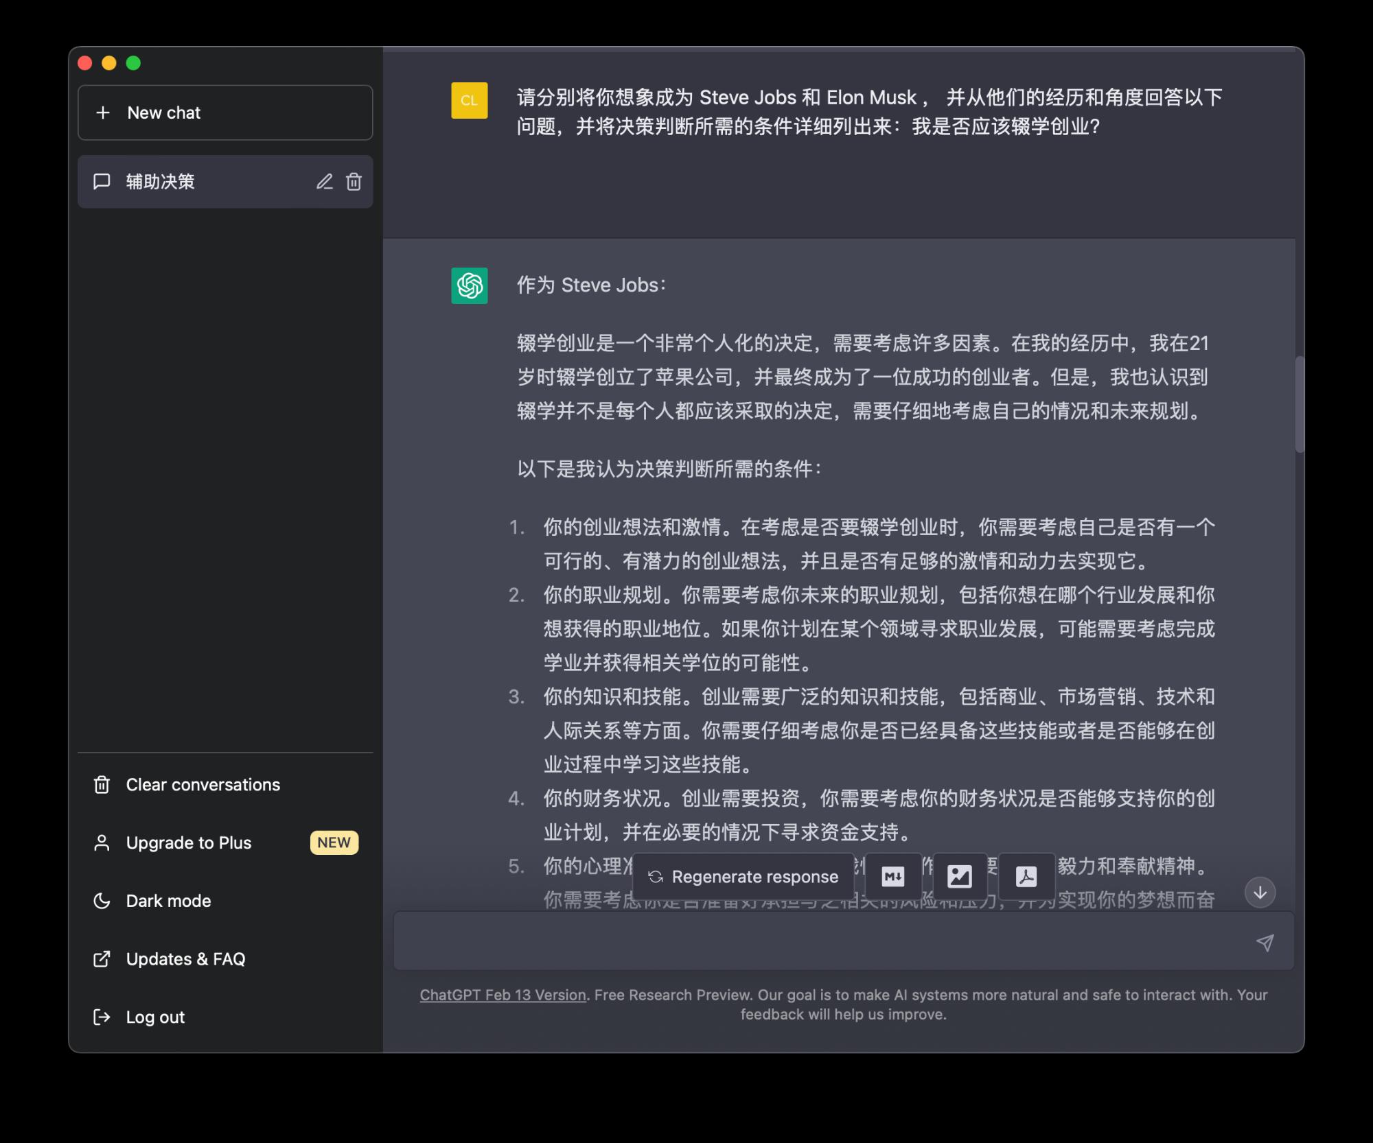The width and height of the screenshot is (1373, 1143).
Task: Click the red close window button
Action: tap(85, 63)
